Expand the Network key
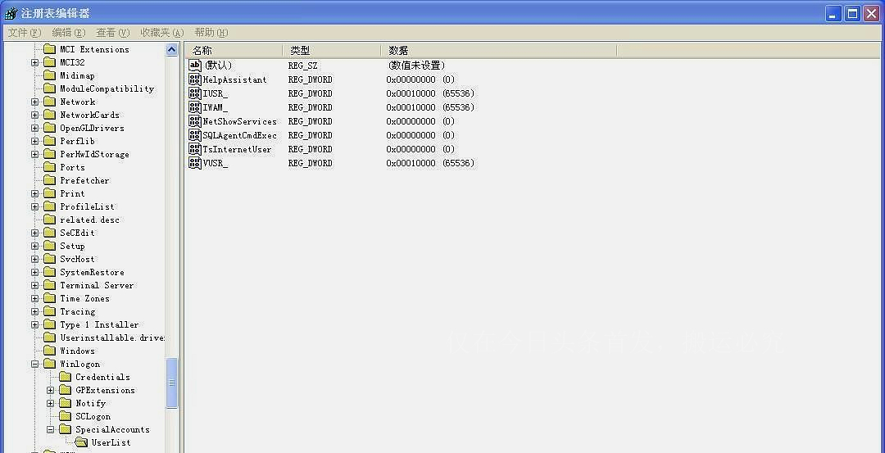Image resolution: width=885 pixels, height=453 pixels. click(x=35, y=102)
